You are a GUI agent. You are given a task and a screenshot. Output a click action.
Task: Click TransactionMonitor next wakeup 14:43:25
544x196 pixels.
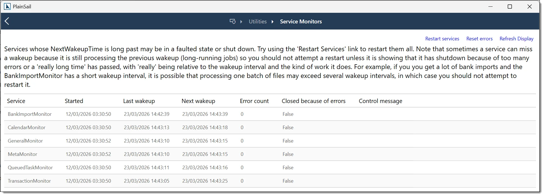pos(205,181)
